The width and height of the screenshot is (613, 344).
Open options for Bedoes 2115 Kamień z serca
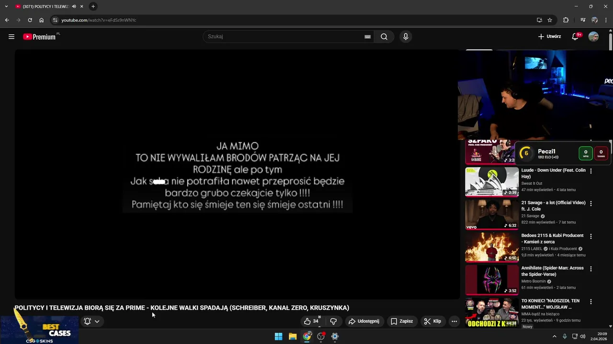(x=590, y=236)
